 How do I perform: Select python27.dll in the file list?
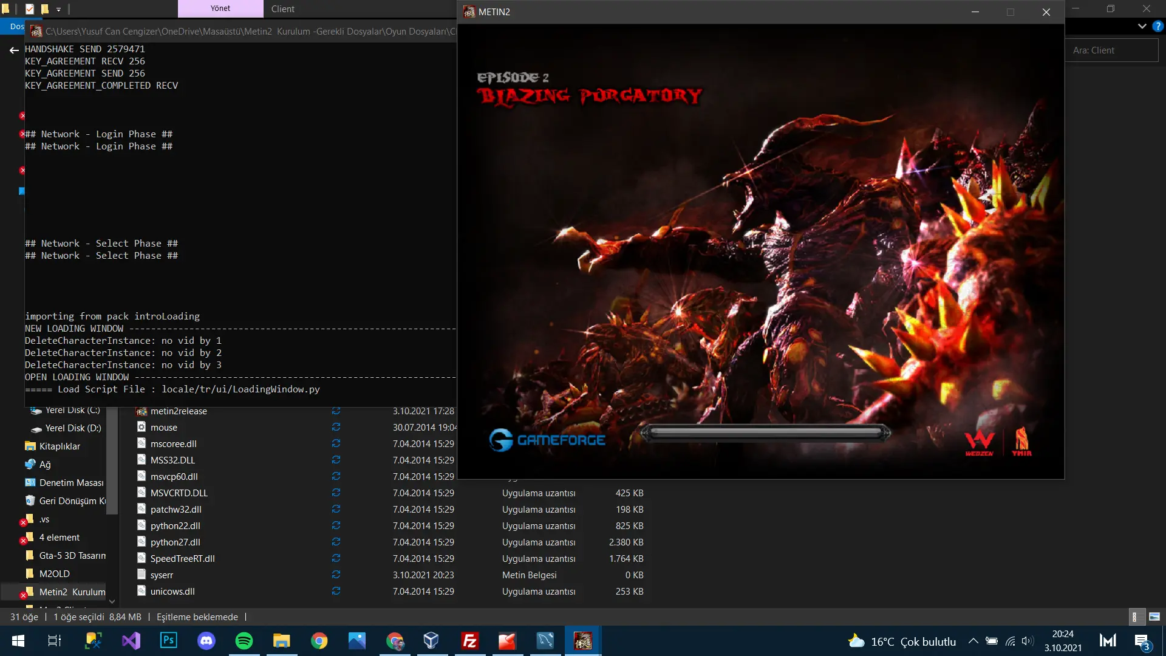point(176,542)
